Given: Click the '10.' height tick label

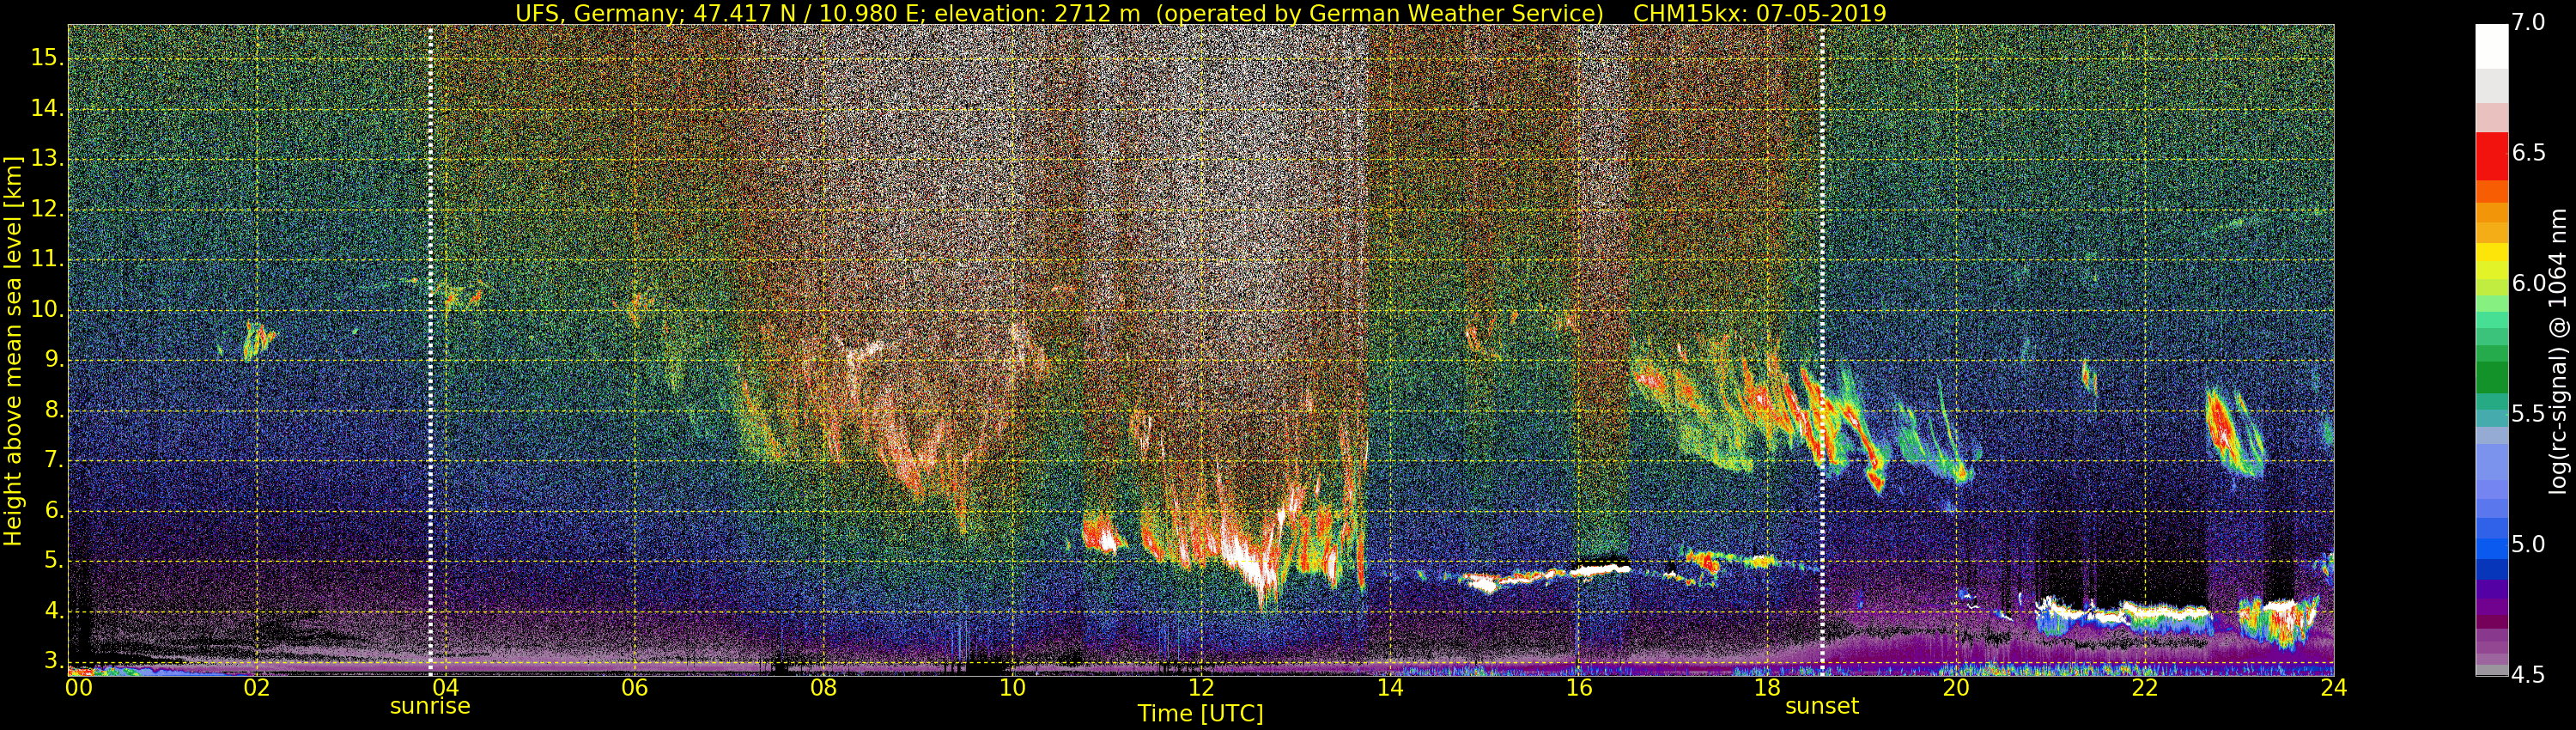Looking at the screenshot, I should click(x=47, y=309).
